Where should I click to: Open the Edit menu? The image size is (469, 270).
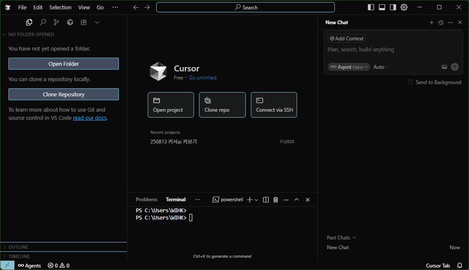38,7
